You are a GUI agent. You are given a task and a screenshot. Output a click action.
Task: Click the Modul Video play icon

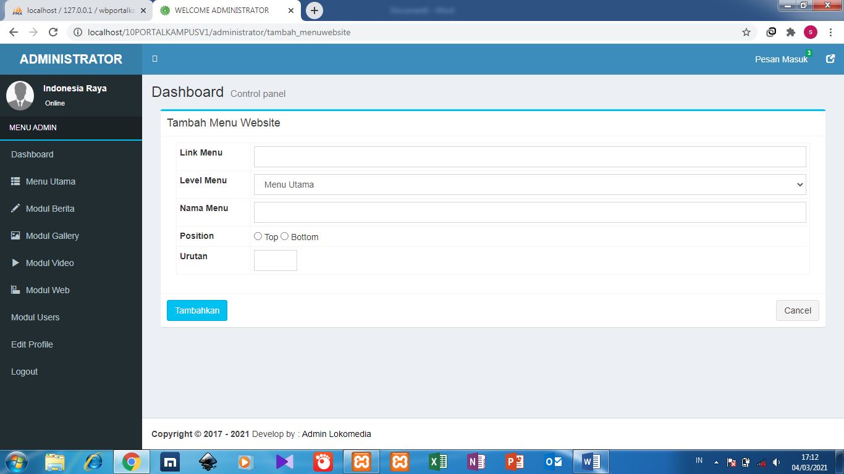(15, 263)
